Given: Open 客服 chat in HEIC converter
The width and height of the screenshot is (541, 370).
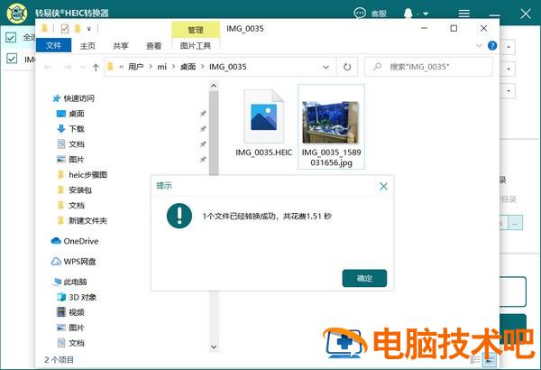Looking at the screenshot, I should coord(371,14).
